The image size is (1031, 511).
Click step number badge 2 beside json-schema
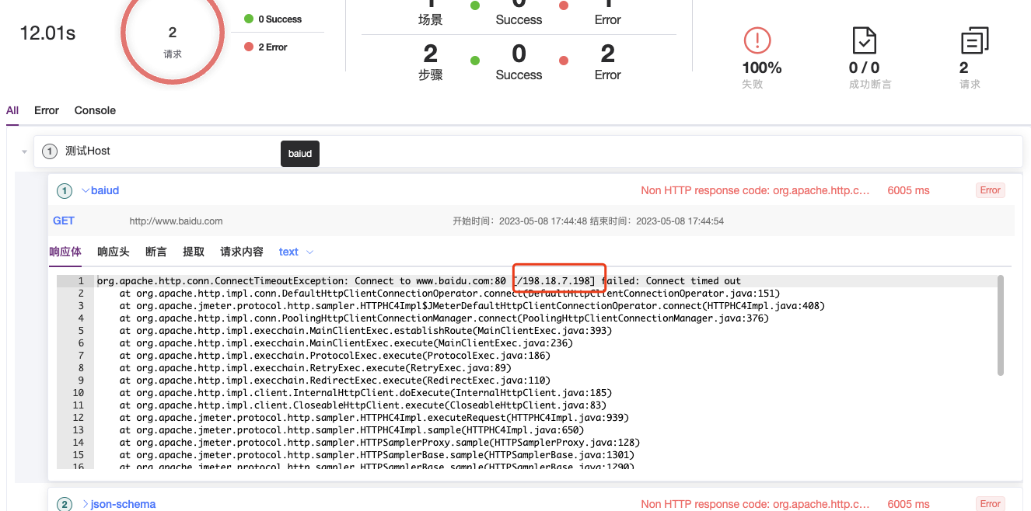click(x=65, y=504)
